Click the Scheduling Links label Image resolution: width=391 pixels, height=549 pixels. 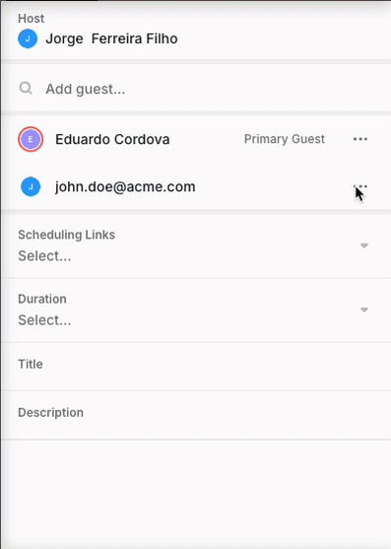tap(66, 235)
